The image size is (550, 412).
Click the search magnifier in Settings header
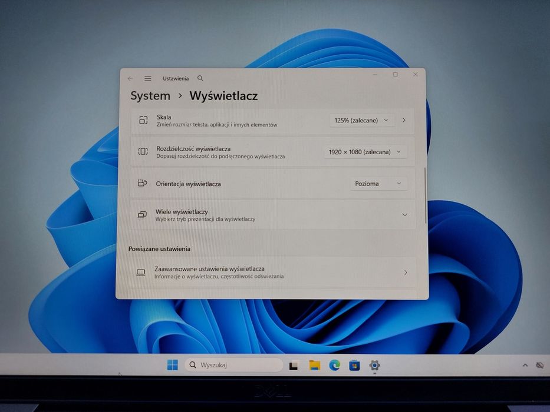click(x=200, y=78)
